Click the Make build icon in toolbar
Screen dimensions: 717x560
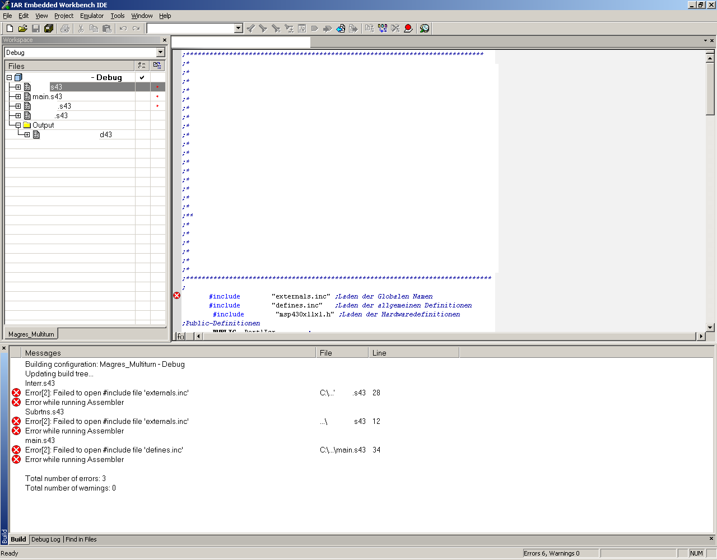point(383,29)
